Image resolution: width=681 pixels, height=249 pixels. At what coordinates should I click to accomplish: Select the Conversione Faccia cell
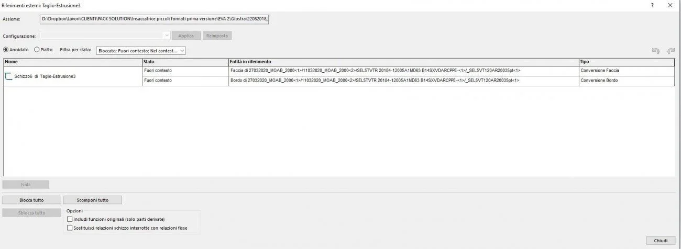click(x=627, y=71)
